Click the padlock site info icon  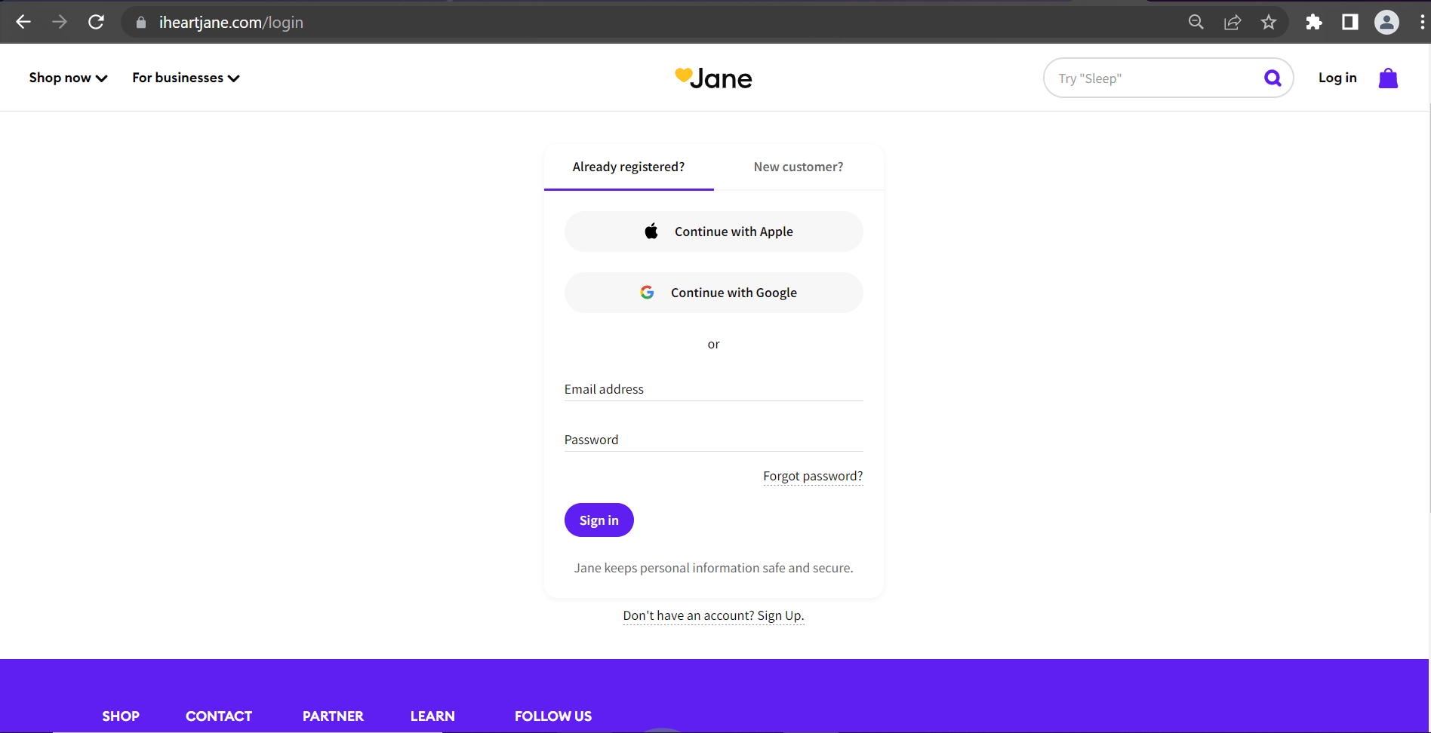pyautogui.click(x=141, y=23)
